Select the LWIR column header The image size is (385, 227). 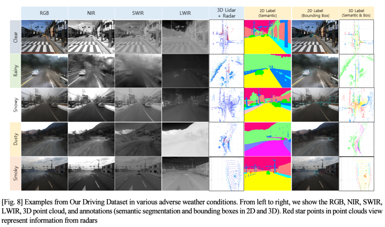tap(185, 12)
